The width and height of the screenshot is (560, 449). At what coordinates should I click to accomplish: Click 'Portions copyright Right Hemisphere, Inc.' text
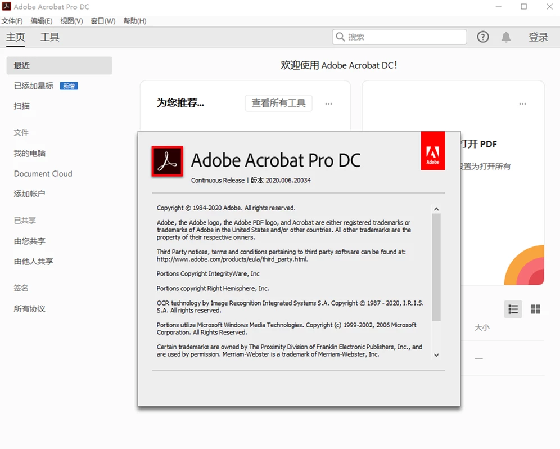click(213, 288)
